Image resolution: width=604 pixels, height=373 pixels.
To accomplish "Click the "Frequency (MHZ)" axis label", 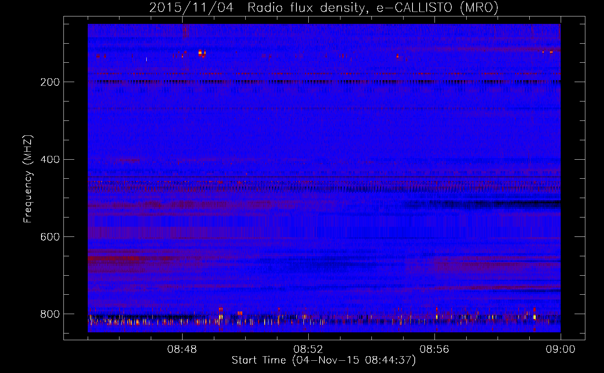I will [x=28, y=179].
